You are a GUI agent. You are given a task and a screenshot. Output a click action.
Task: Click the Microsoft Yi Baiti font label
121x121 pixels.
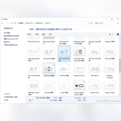click(64, 43)
